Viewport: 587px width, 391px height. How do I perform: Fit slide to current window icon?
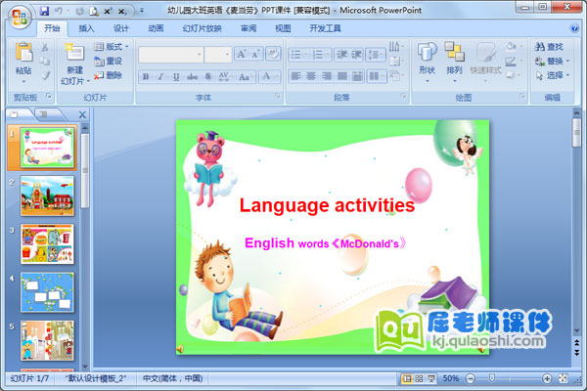point(563,378)
